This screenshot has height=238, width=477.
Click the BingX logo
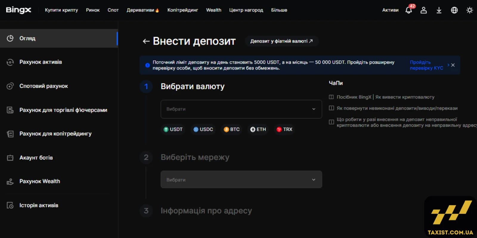click(18, 10)
